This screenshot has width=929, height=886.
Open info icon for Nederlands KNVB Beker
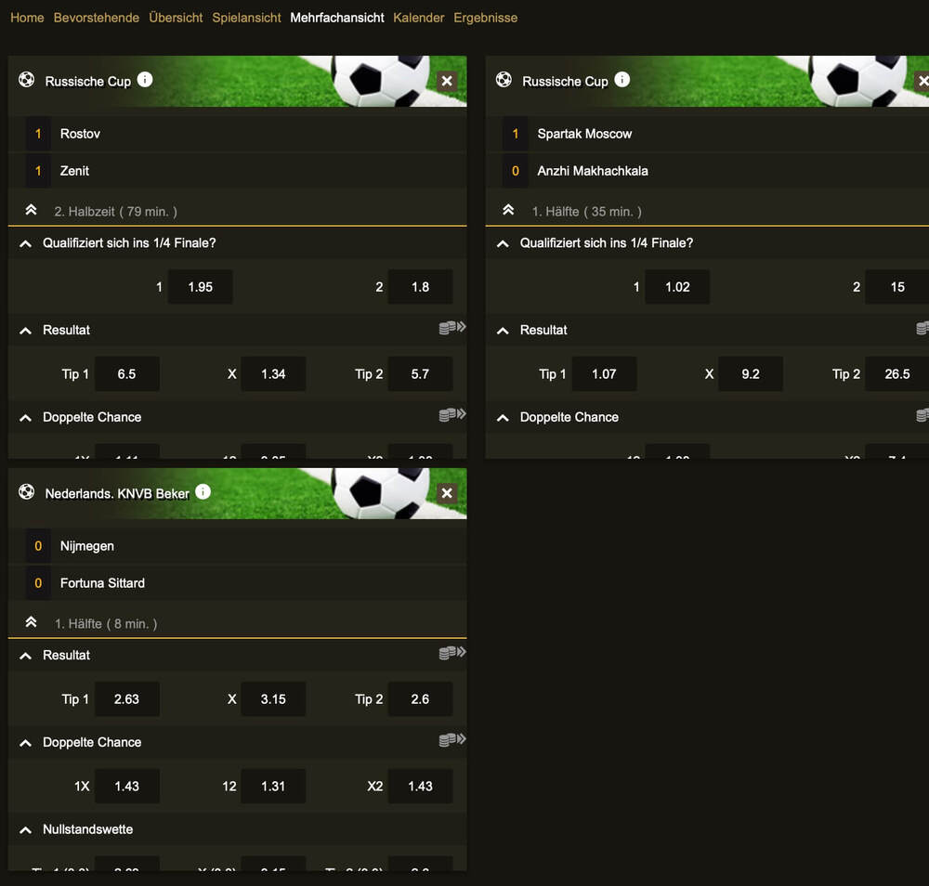click(x=203, y=491)
